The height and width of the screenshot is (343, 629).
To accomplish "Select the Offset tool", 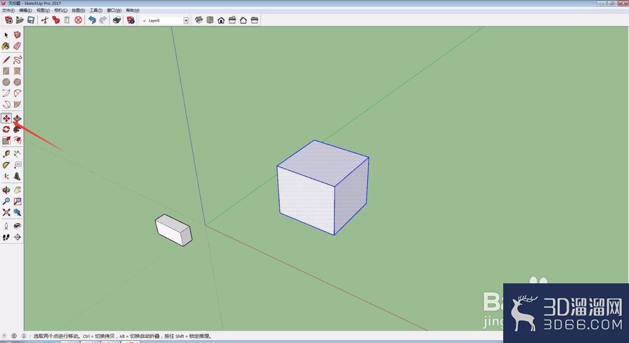I will [17, 140].
